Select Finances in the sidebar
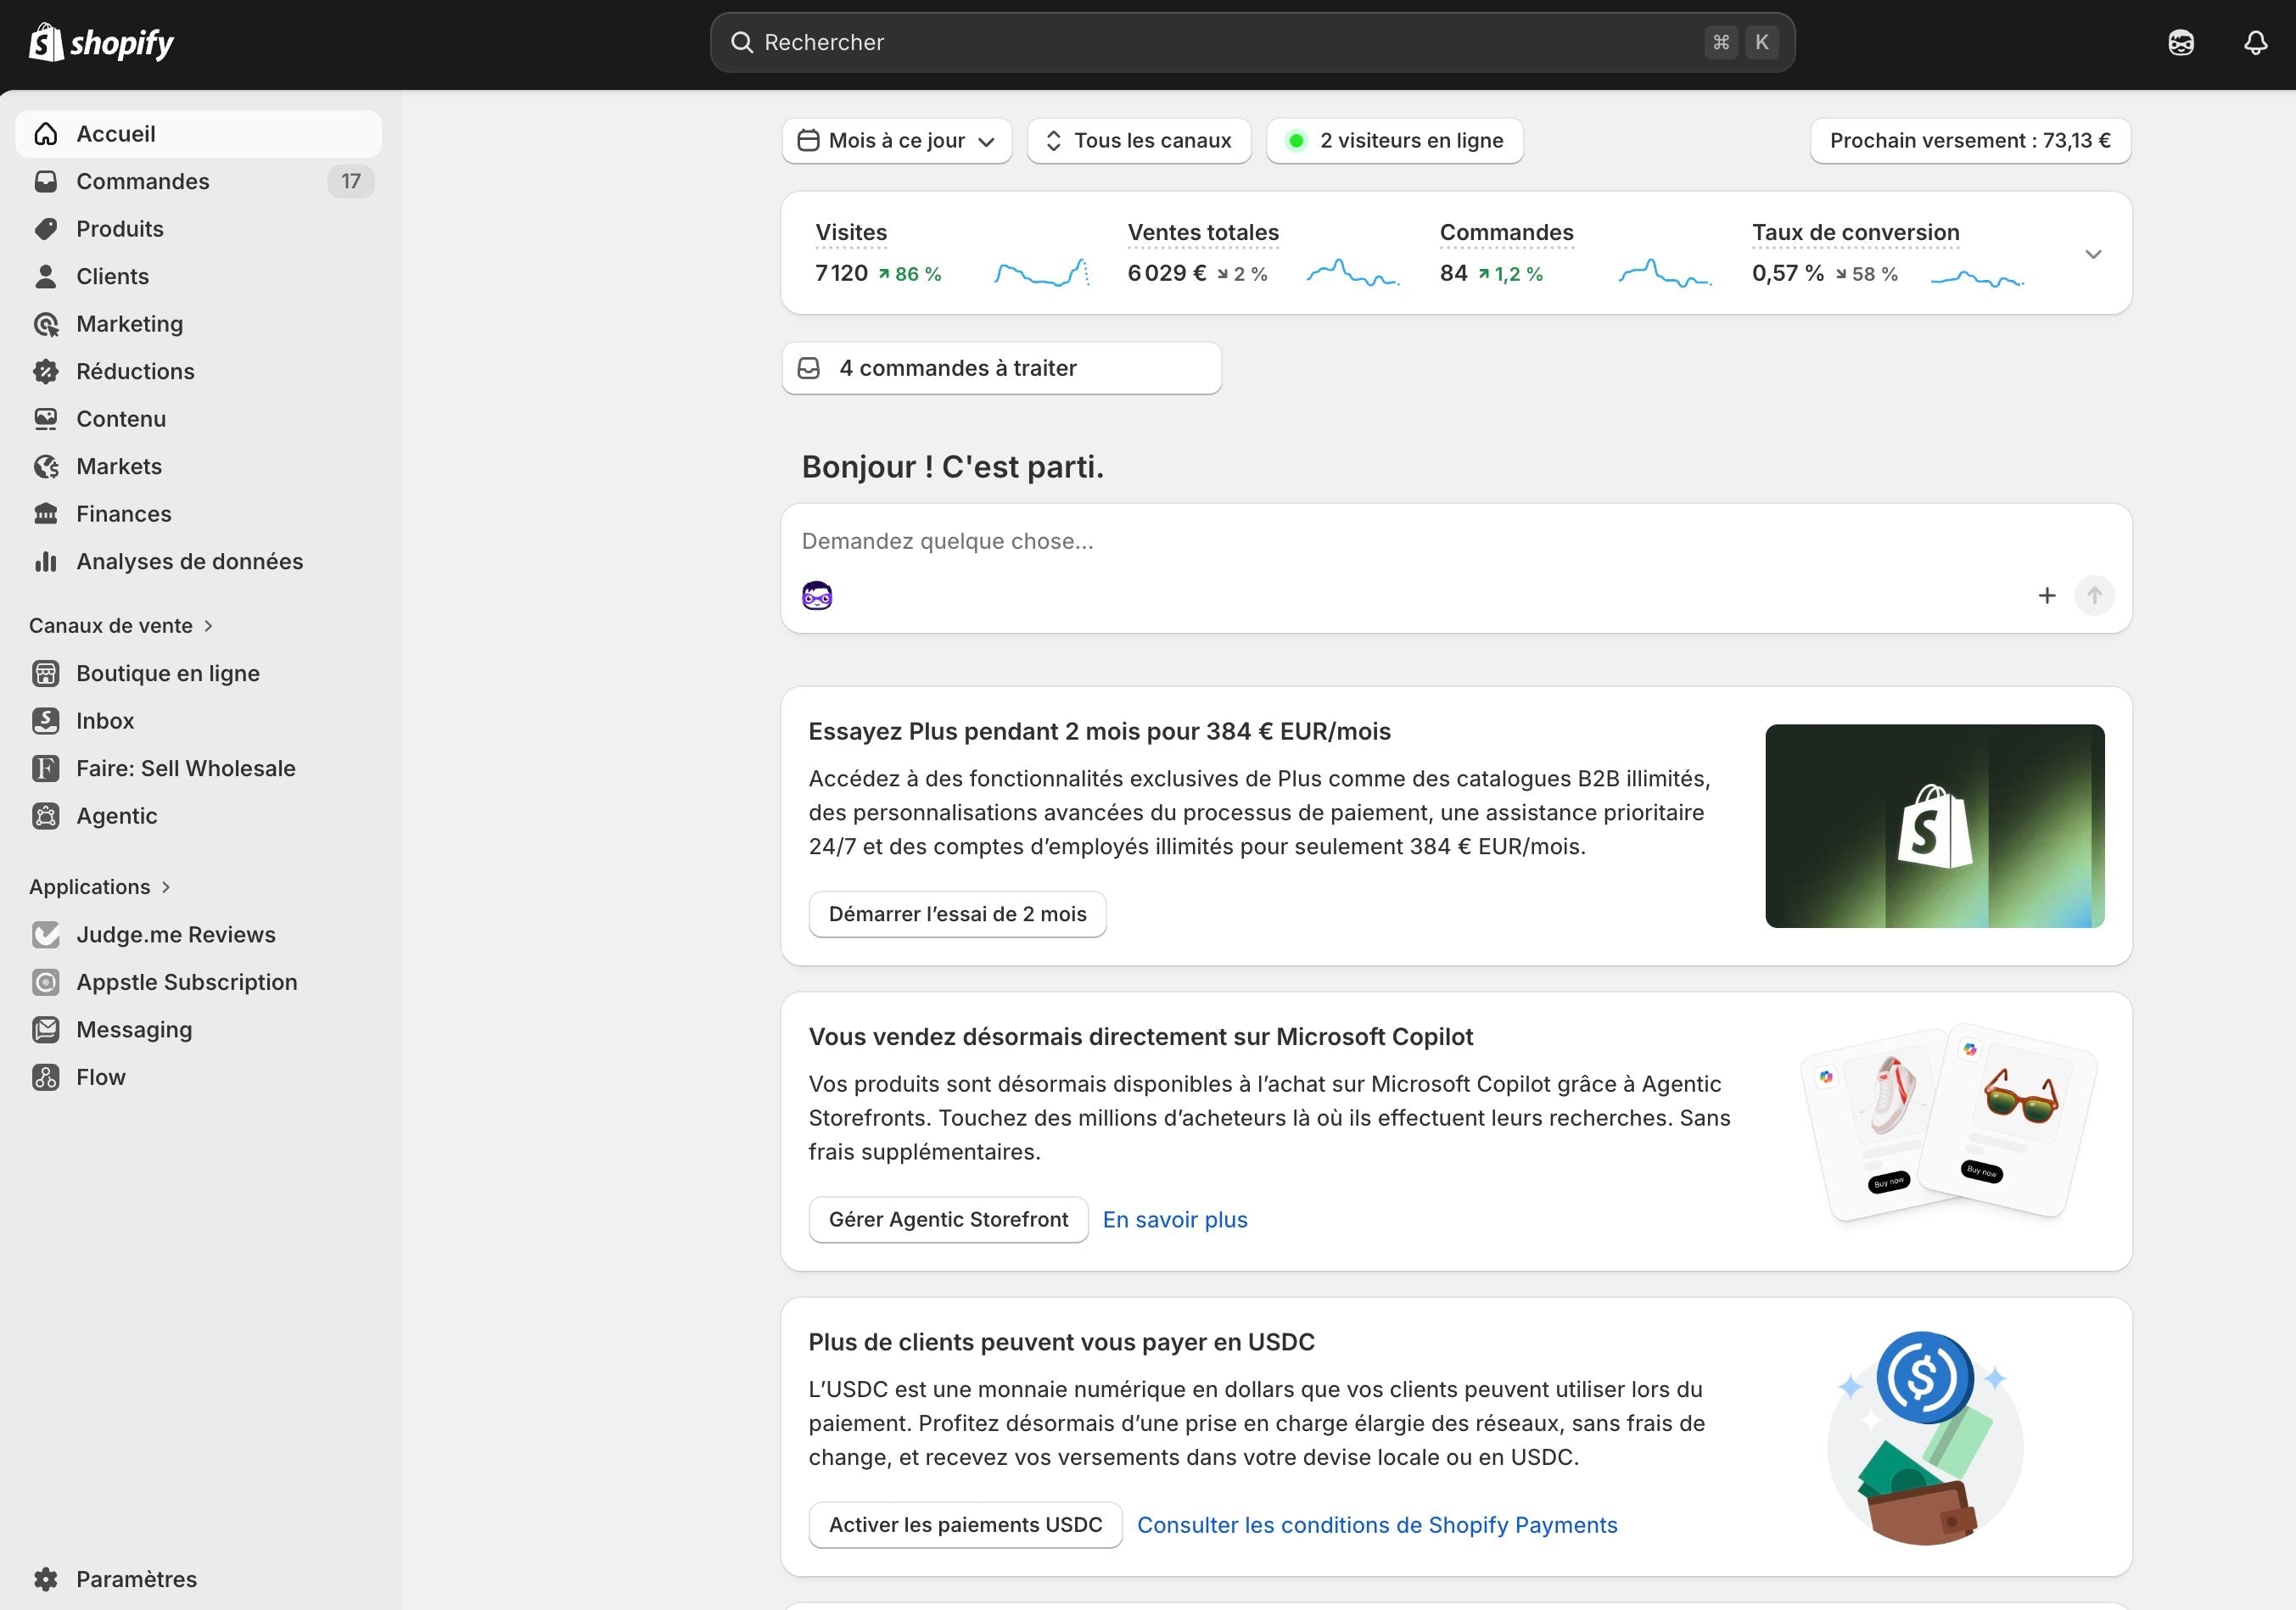Image resolution: width=2296 pixels, height=1610 pixels. (x=198, y=514)
